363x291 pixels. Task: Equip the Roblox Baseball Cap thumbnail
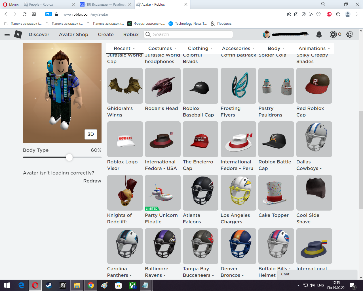point(201,86)
